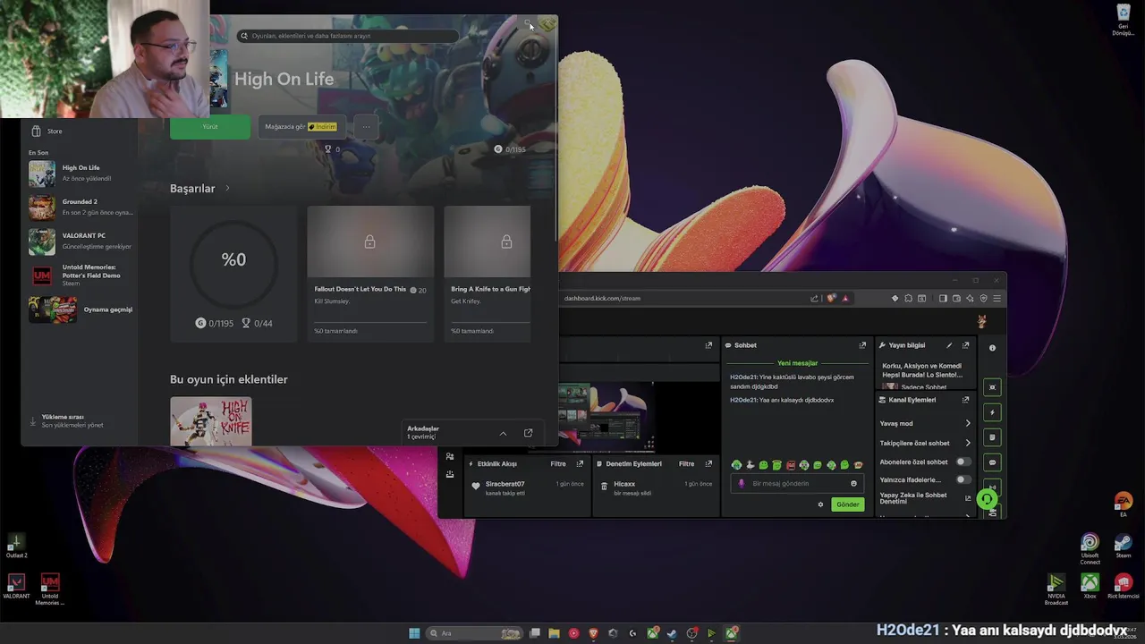Open the emoji picker in chat input
Viewport: 1145px width, 644px height.
click(x=853, y=484)
